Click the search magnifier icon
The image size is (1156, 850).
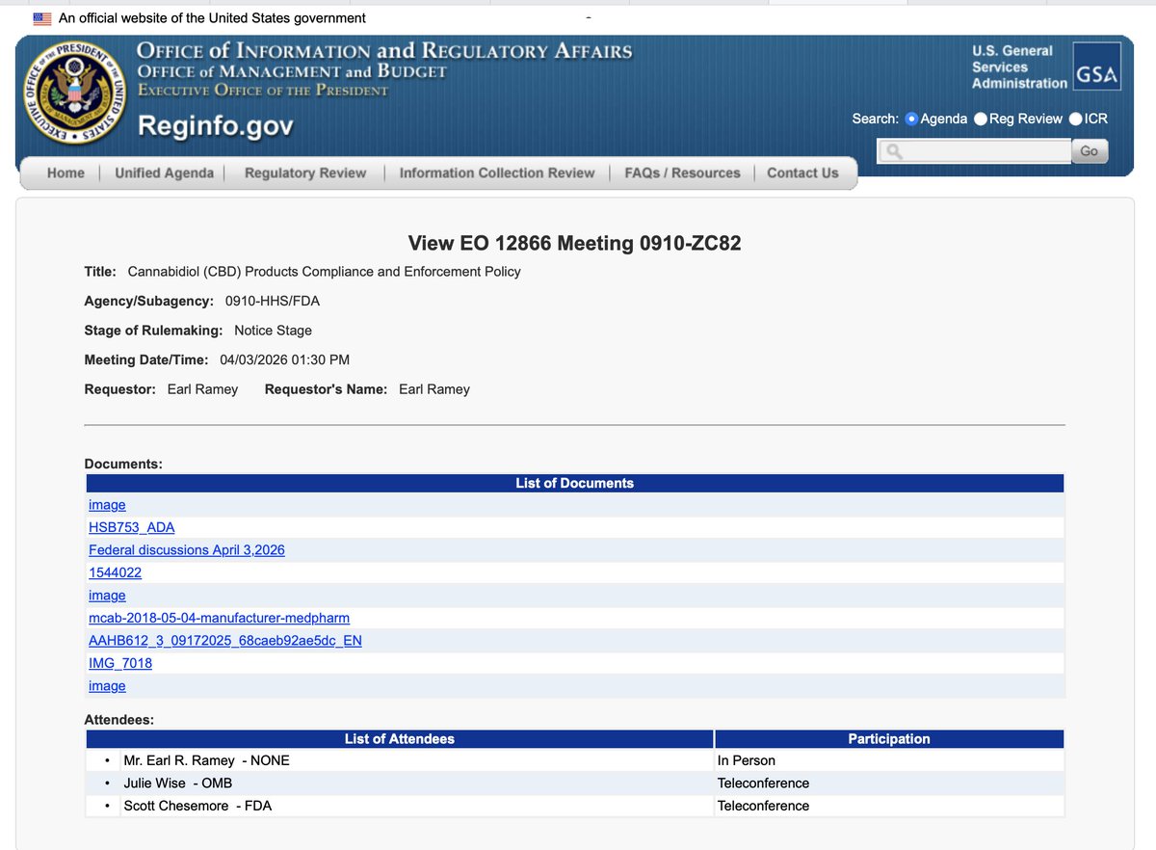click(x=893, y=151)
